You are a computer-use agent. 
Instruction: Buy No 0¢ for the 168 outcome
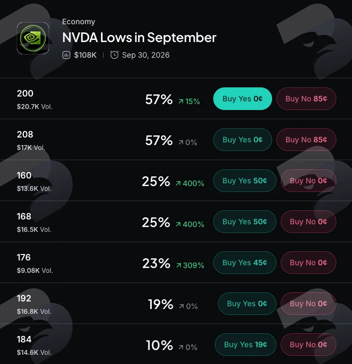click(x=308, y=222)
